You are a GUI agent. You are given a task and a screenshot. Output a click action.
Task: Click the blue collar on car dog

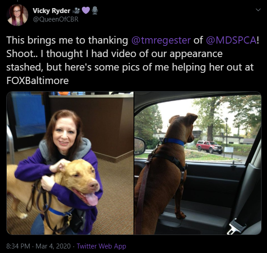pos(174,142)
